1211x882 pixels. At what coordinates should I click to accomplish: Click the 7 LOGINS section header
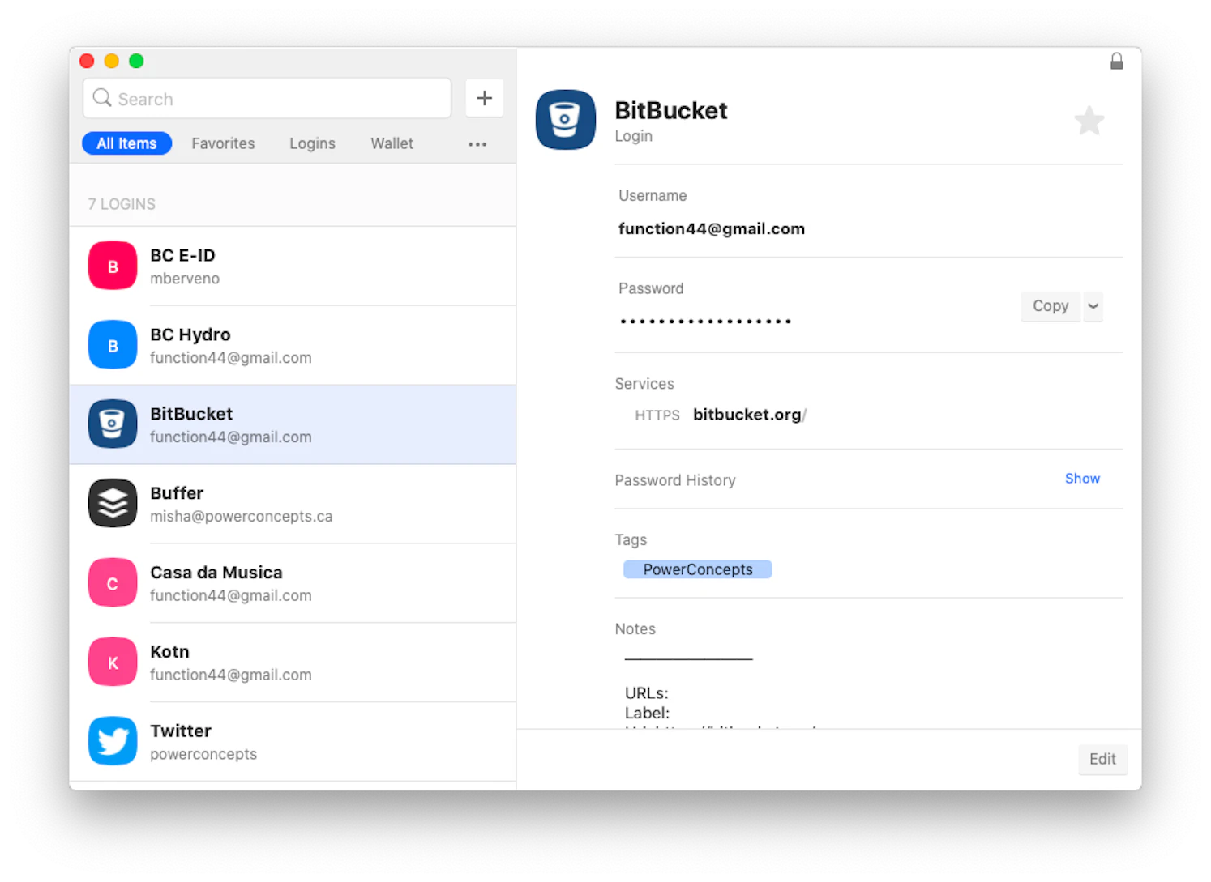122,204
